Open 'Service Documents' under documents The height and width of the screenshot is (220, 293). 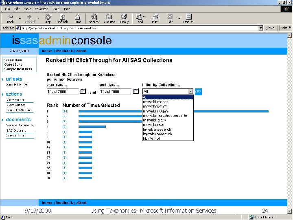coord(20,125)
